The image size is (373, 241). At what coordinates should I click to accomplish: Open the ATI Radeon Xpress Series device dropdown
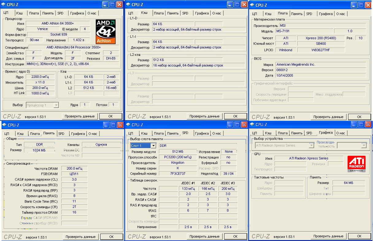pyautogui.click(x=311, y=145)
